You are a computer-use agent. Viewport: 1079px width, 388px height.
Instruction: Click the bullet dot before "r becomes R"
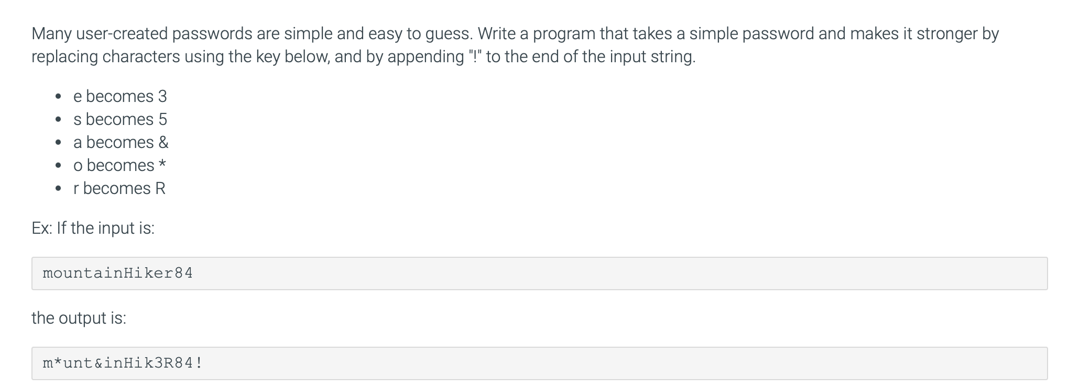[59, 189]
